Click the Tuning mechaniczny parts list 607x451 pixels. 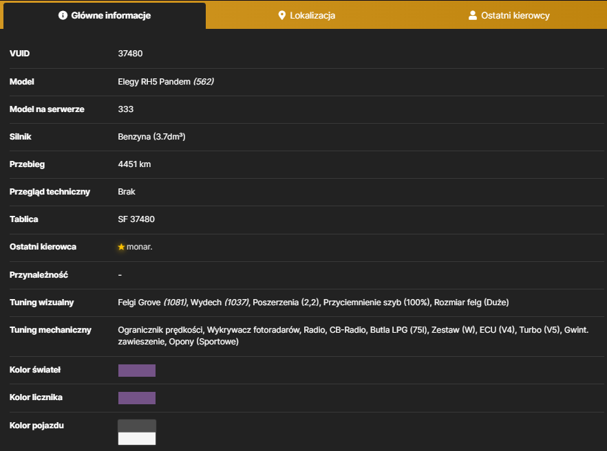click(353, 335)
